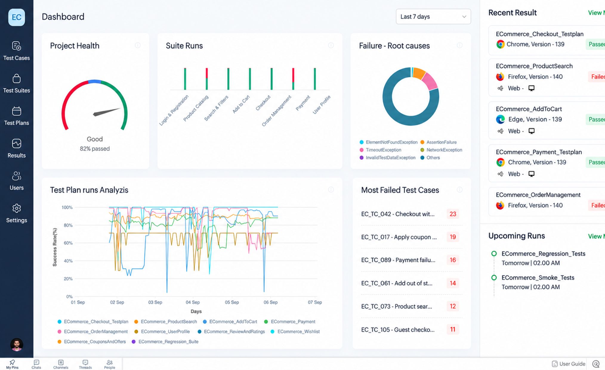Toggle ECommerce_ProductSearch legend series
This screenshot has height=370, width=605.
(x=166, y=321)
